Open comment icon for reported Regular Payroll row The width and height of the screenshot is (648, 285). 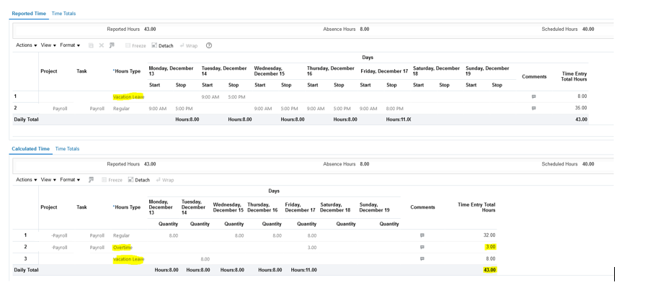[533, 108]
